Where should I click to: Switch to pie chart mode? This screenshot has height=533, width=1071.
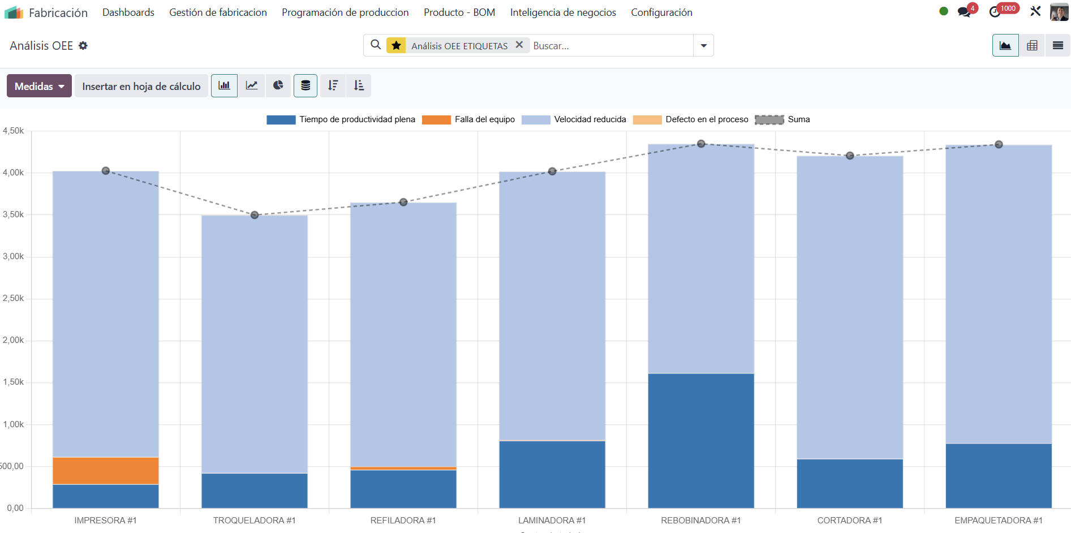click(278, 85)
